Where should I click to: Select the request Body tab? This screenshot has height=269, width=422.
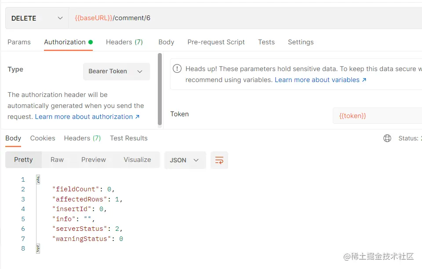point(166,42)
